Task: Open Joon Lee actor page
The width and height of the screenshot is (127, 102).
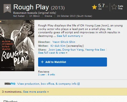Action: click(x=55, y=50)
